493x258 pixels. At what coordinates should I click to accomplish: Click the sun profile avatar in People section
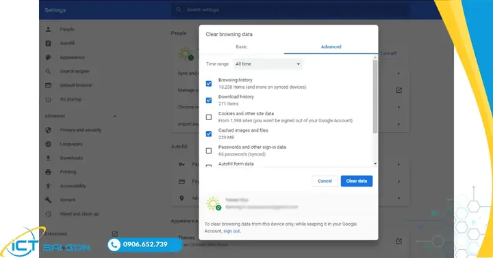[x=186, y=54]
